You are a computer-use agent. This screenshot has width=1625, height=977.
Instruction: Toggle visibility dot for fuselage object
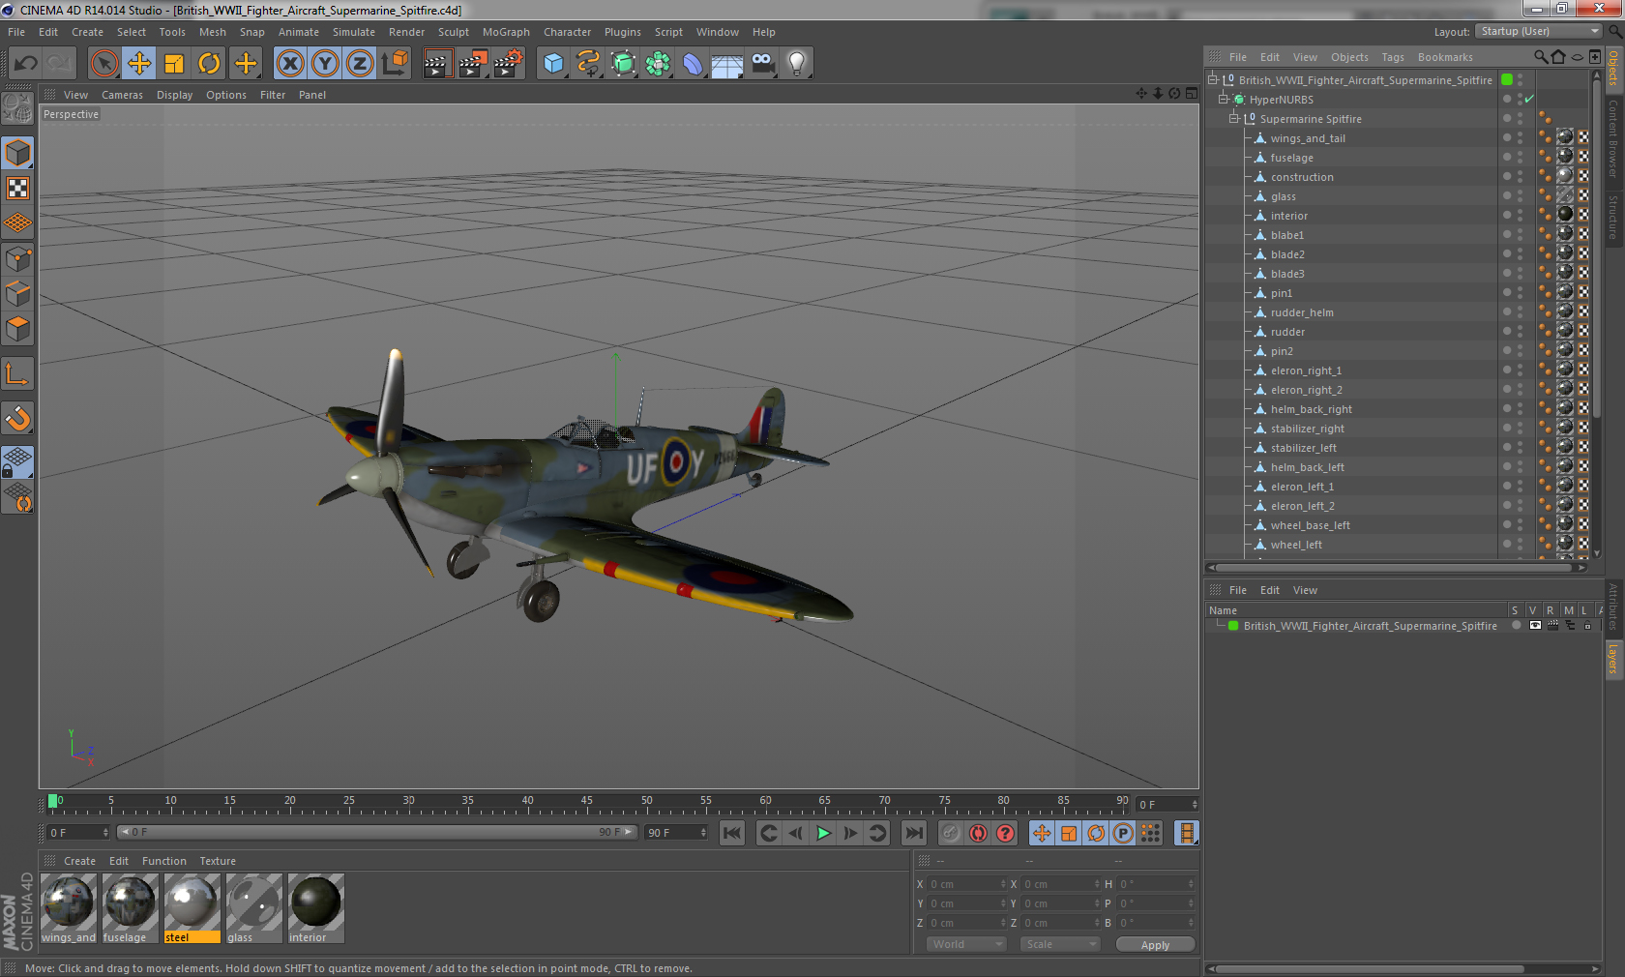click(x=1507, y=156)
